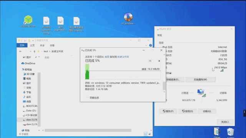Click 'test' in the address breadcrumb

coord(46,51)
